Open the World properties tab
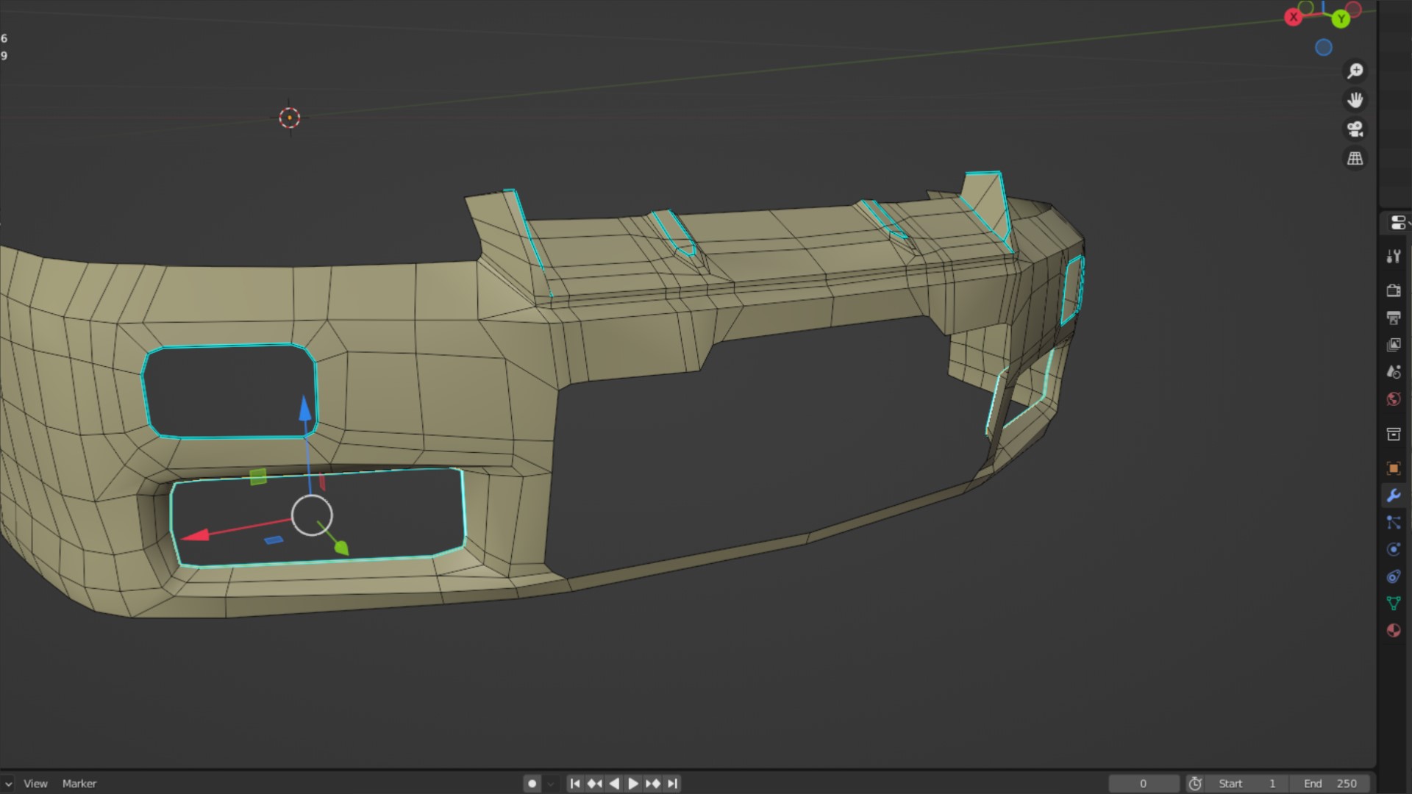Image resolution: width=1412 pixels, height=794 pixels. tap(1394, 399)
